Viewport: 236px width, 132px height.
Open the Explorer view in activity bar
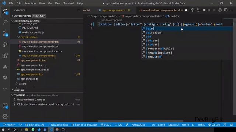tap(5, 11)
